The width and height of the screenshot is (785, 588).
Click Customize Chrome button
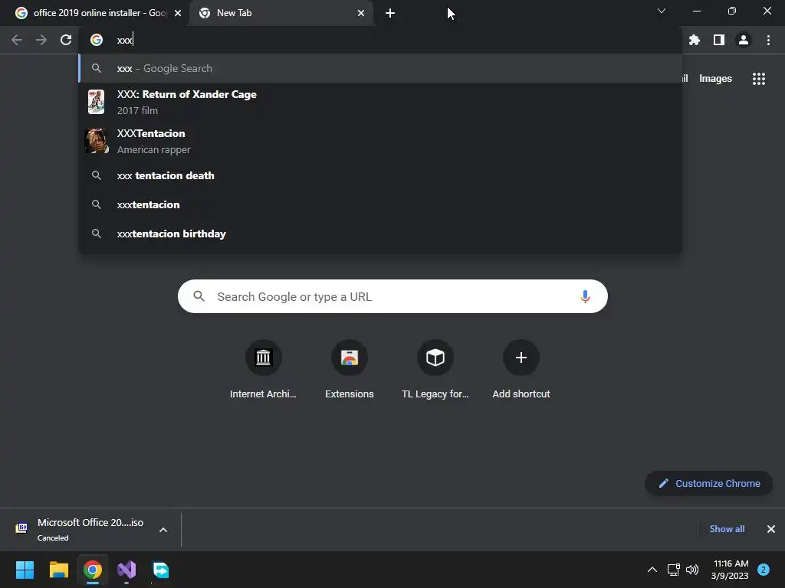(709, 484)
